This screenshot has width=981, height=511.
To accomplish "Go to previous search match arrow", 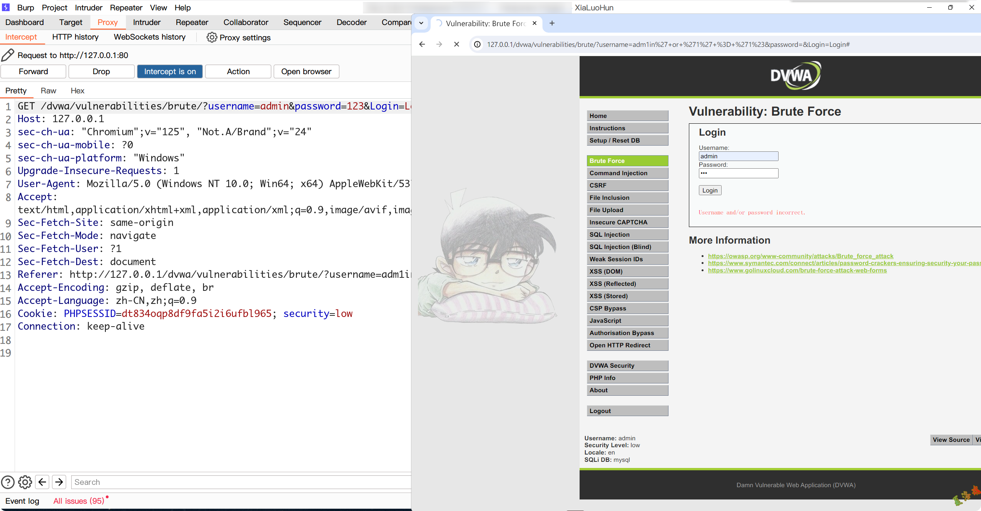I will [42, 482].
